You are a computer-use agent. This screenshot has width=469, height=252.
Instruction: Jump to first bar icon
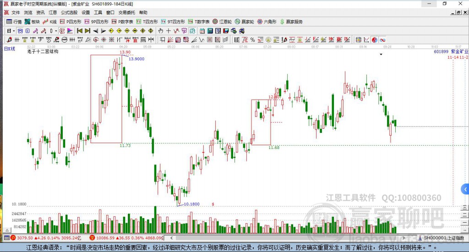80,31
